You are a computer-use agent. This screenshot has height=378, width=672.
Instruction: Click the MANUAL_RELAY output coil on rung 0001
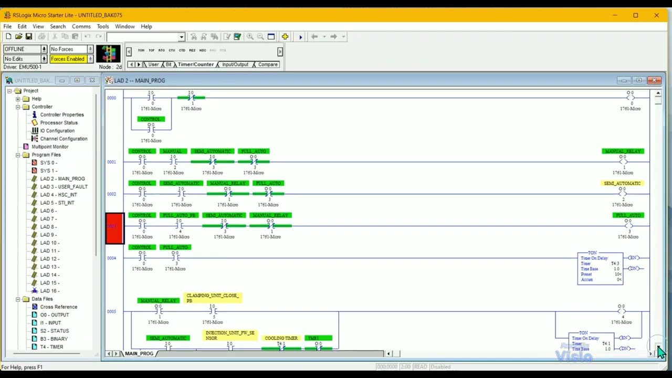pos(623,161)
